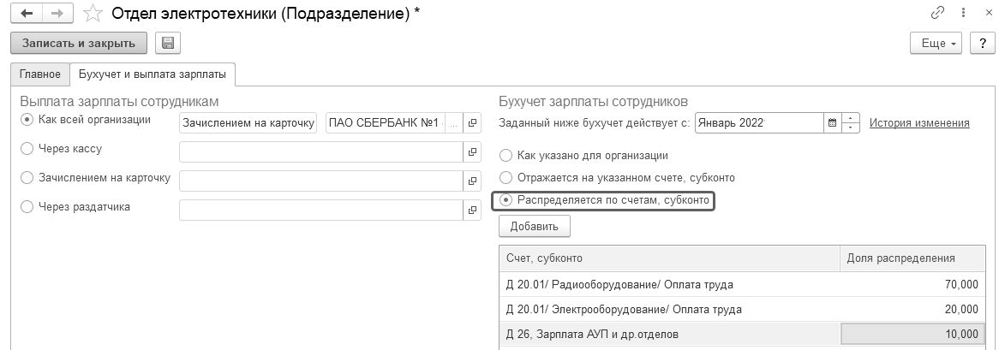Click the forward navigation arrow

(x=57, y=14)
